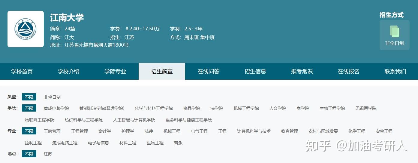
Task: Go to the 联系我们 tab
Action: tap(395, 71)
